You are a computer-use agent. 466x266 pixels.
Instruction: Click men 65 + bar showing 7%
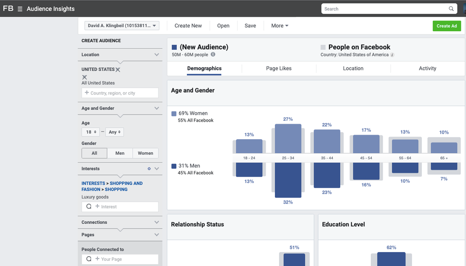444,166
